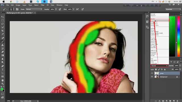Viewport: 182px width, 102px height.
Task: Select the Clone Stamp tool
Action: tap(3, 45)
